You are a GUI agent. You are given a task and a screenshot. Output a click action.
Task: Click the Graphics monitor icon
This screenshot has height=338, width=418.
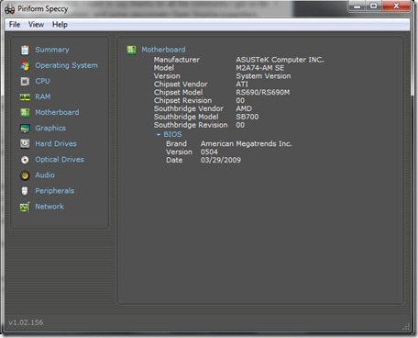(25, 129)
